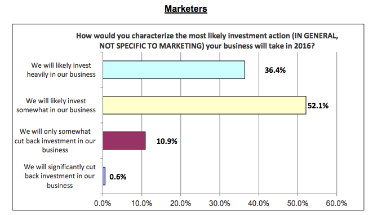Click the Marketers title heading
The image size is (373, 215).
(x=186, y=9)
